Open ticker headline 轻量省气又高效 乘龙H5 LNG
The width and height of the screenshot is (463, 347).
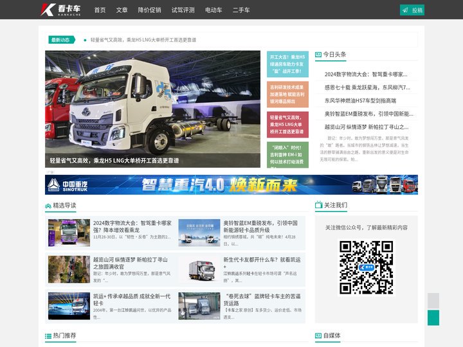[143, 40]
